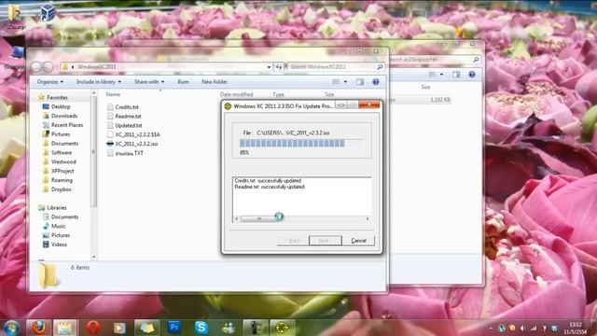Toggle the preview pane icon in Explorer

pyautogui.click(x=360, y=82)
